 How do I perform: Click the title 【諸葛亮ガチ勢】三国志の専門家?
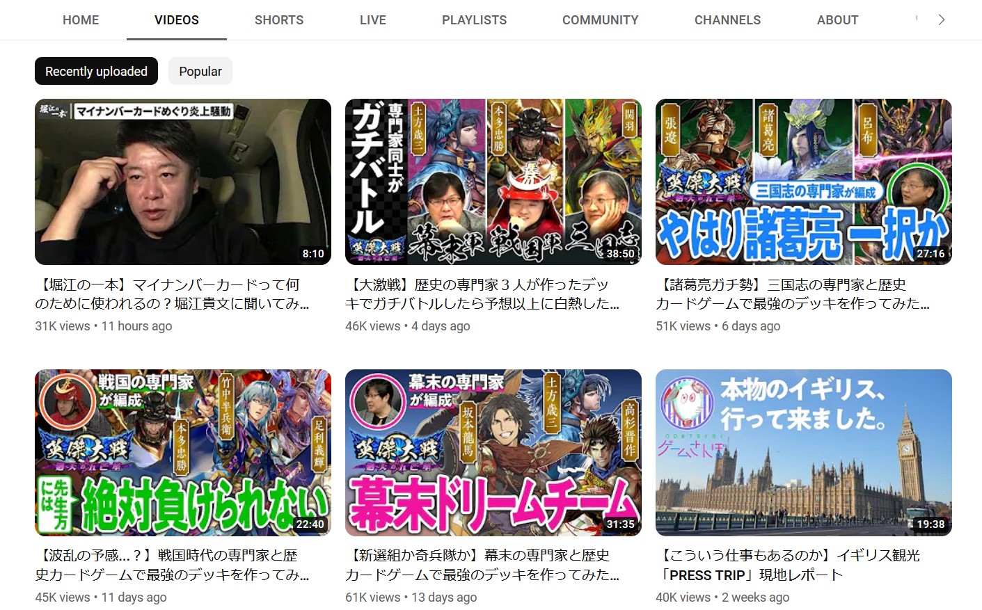tap(793, 294)
